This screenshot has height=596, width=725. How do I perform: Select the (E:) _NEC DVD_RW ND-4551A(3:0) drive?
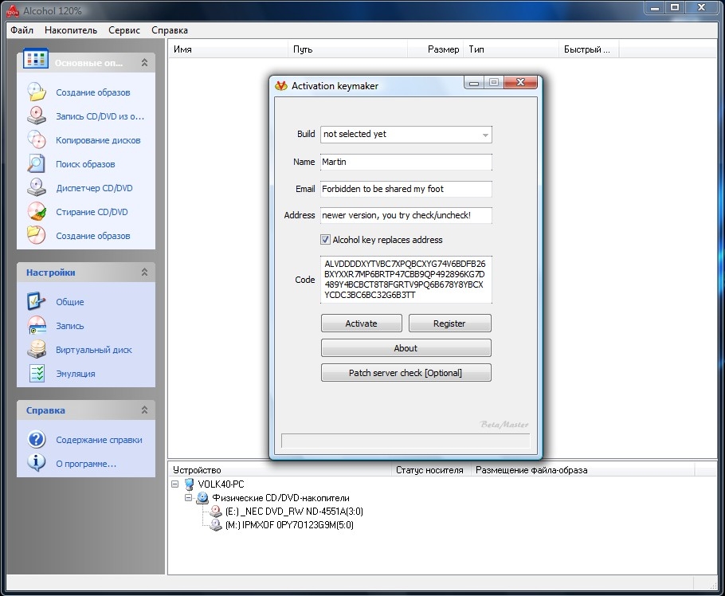pos(294,512)
